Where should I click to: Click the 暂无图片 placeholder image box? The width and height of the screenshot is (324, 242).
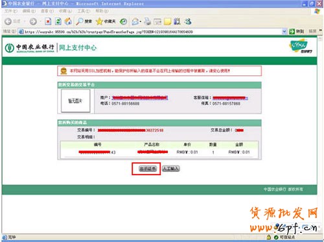coord(75,101)
